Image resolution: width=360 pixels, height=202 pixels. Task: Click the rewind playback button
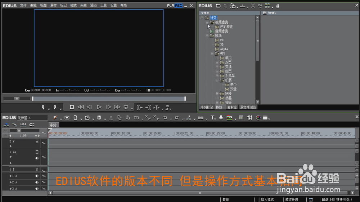click(81, 107)
